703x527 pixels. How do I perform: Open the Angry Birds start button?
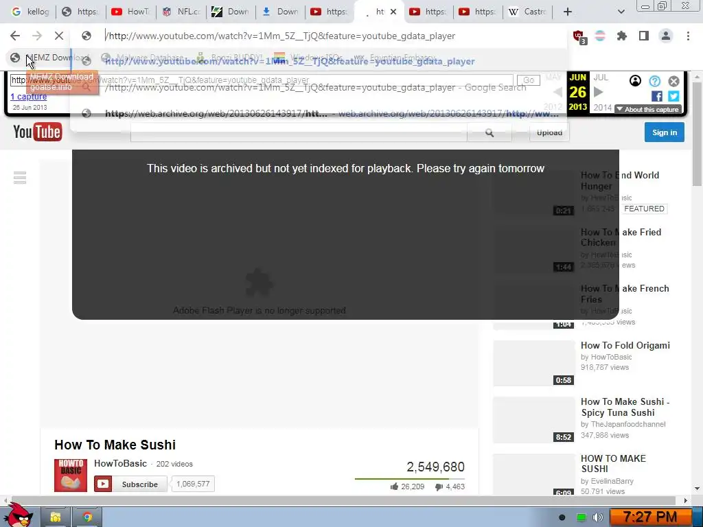coord(19,515)
